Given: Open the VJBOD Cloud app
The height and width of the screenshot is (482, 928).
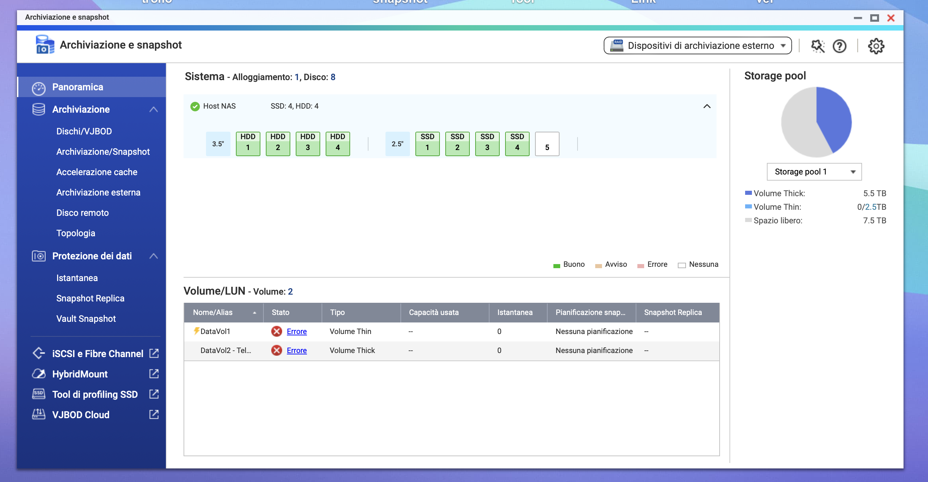Looking at the screenshot, I should click(81, 415).
